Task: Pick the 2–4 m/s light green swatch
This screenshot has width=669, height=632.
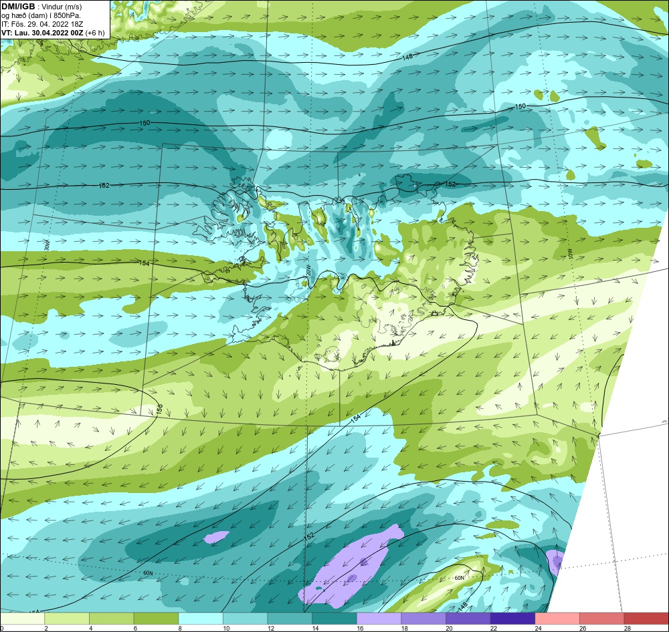Action: [66, 619]
